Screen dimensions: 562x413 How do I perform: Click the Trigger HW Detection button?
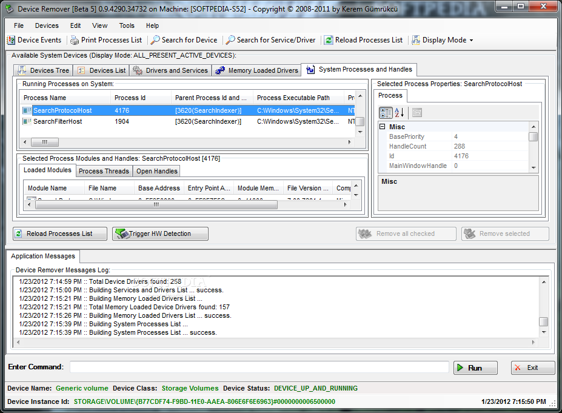tap(160, 233)
